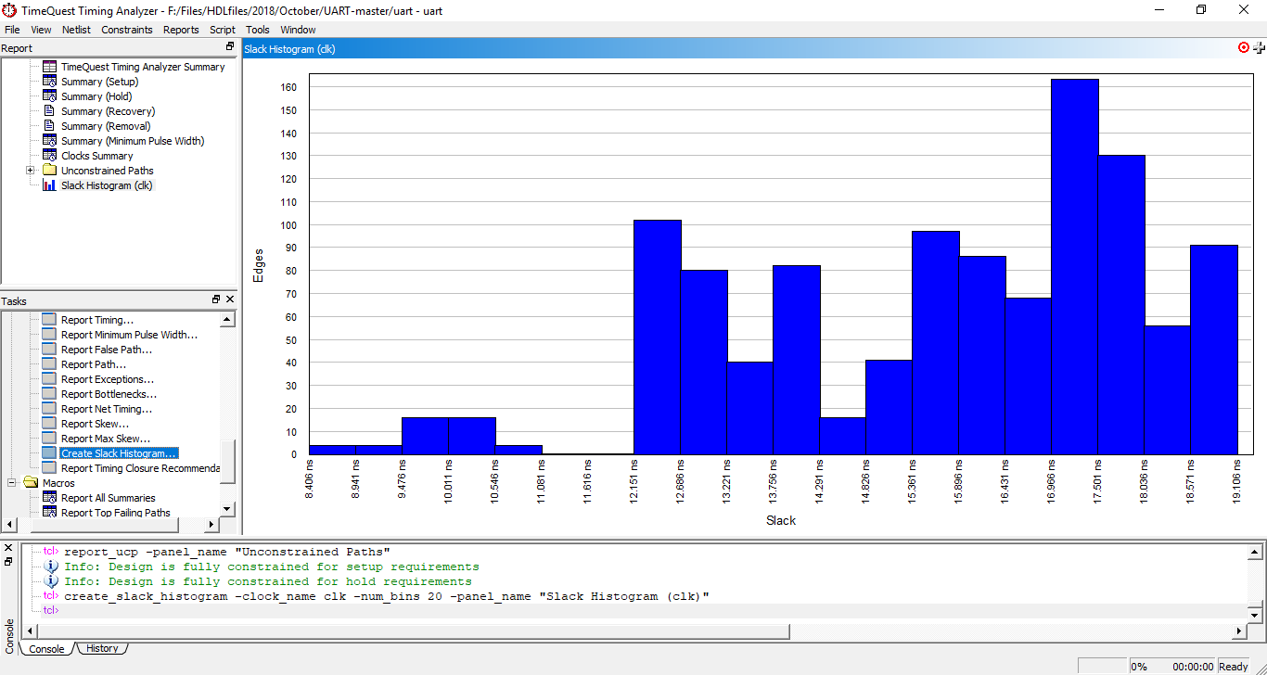
Task: Click the Summary (Setup) report icon
Action: click(x=49, y=82)
